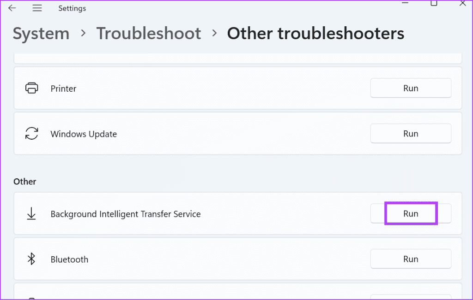
Task: Open the hamburger navigation menu
Action: [x=37, y=8]
